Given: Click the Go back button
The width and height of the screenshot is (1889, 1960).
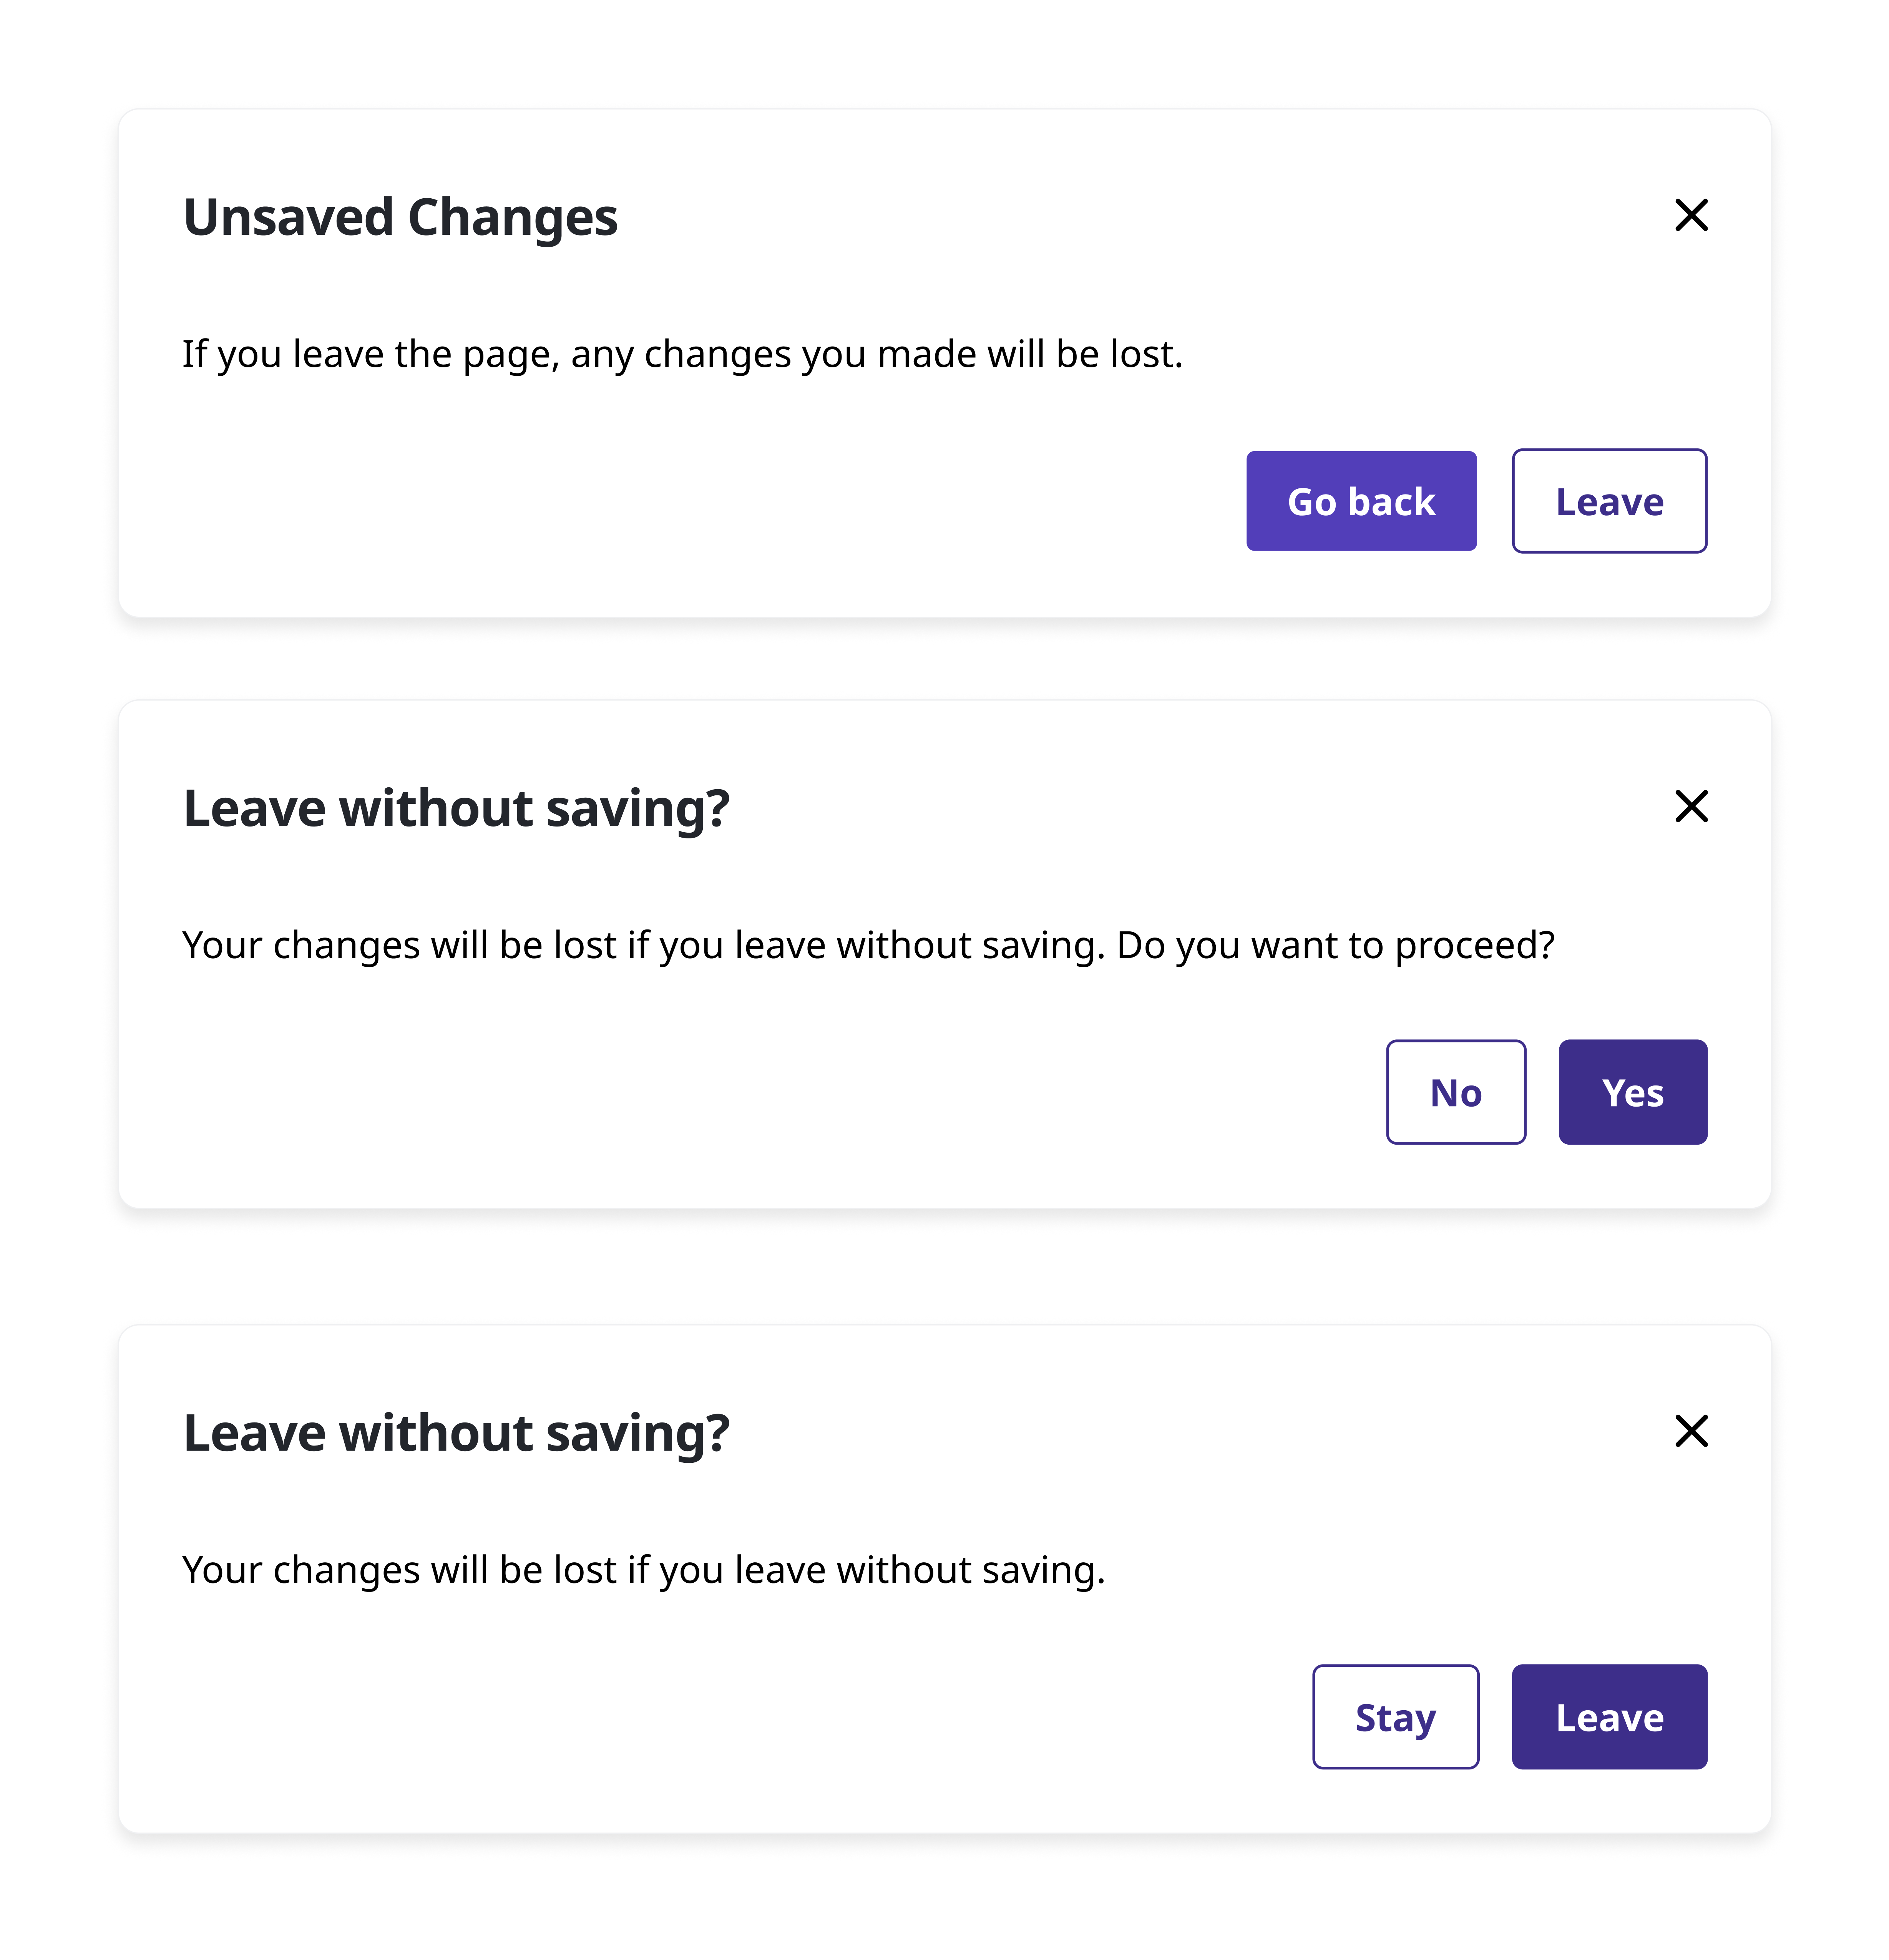Looking at the screenshot, I should [1361, 501].
